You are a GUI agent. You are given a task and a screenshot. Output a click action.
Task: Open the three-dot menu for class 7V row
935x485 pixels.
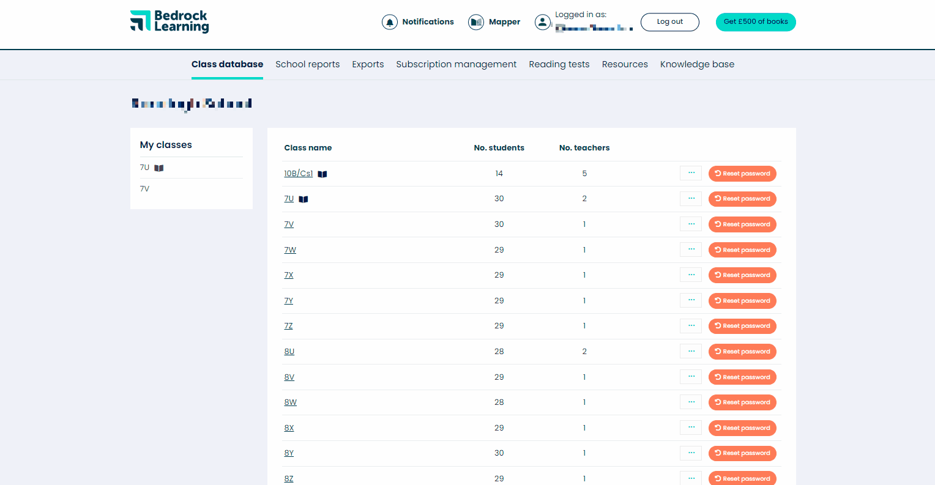pyautogui.click(x=691, y=224)
